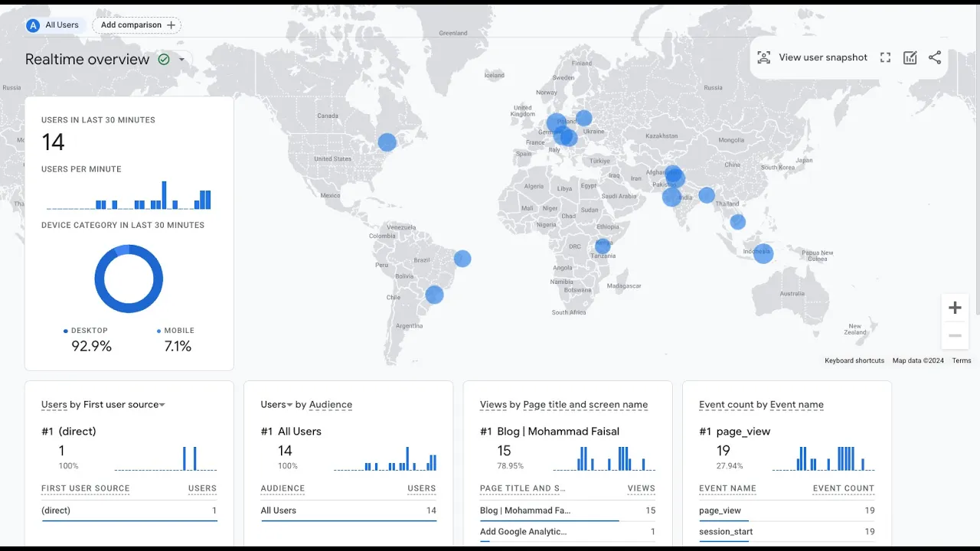
Task: Open the Users metric dropdown by Audience
Action: [x=289, y=405]
